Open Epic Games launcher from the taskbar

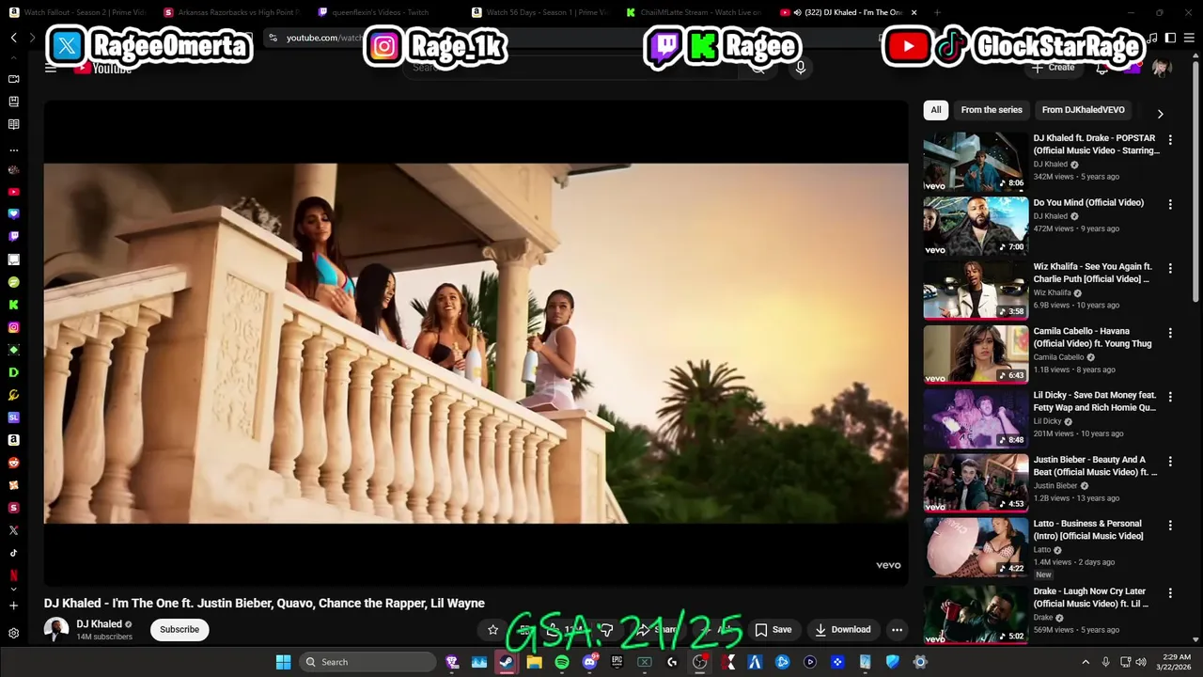[x=617, y=662]
